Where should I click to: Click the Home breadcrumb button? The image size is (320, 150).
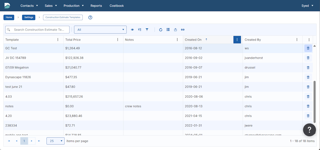[9, 17]
